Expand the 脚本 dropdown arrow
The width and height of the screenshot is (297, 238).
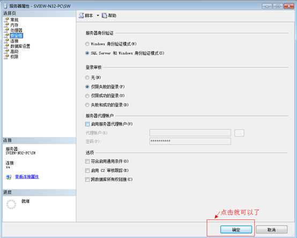coord(98,16)
